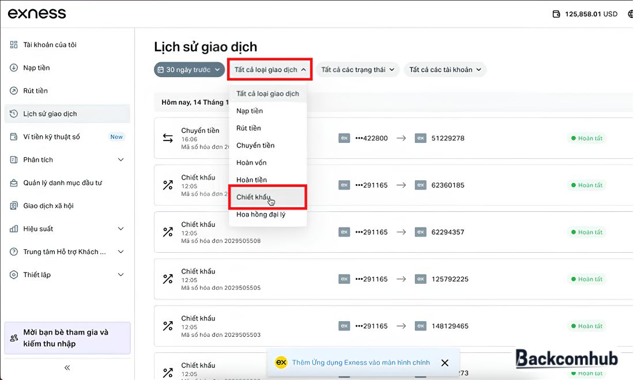Click percent icon on the 125792225 rebate row

coord(168,279)
